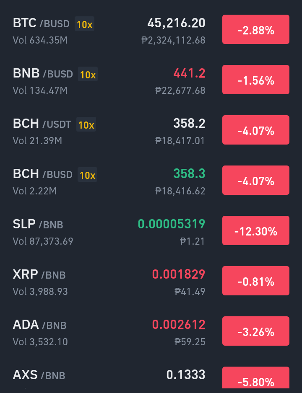Viewport: 302px width, 393px height.
Task: Click the -4.07% button on the BCH/USDT row
Action: tap(256, 130)
